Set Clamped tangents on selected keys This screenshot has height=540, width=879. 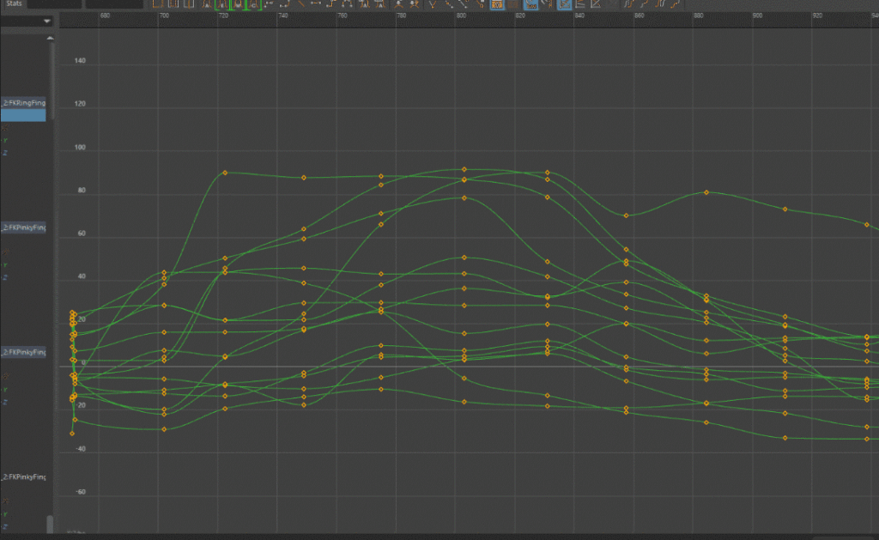[x=286, y=4]
